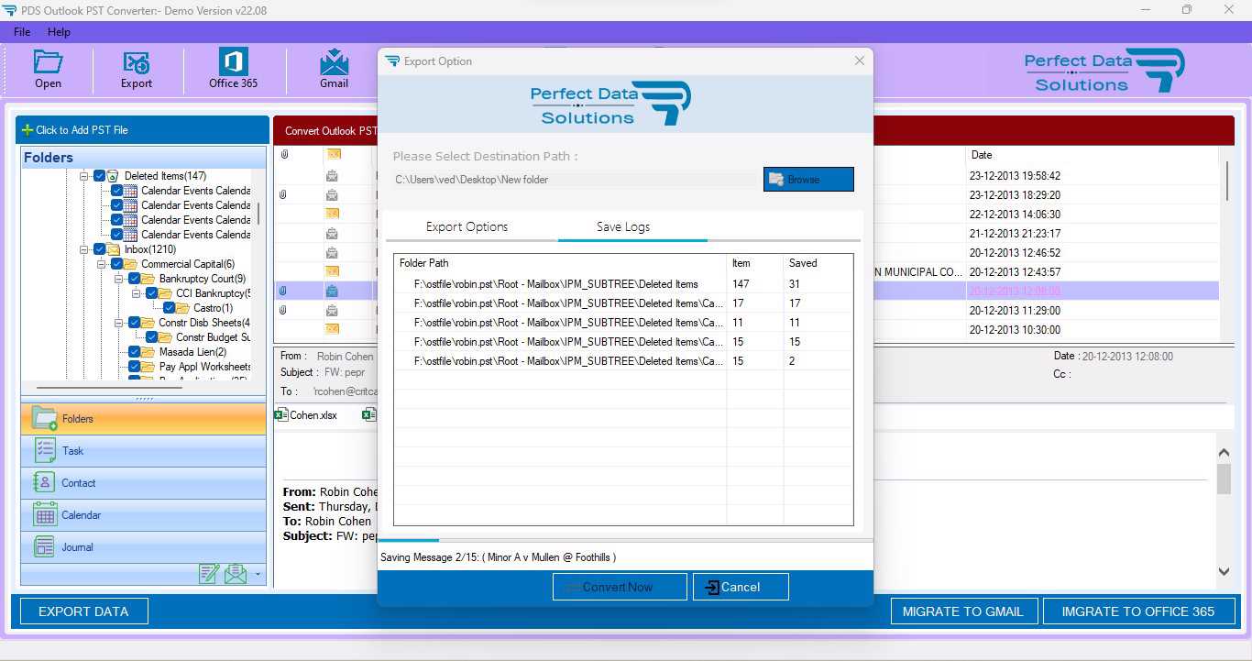Viewport: 1252px width, 661px height.
Task: Click the Browse button
Action: (808, 180)
